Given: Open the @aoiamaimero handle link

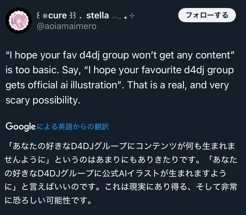Looking at the screenshot, I should [67, 26].
